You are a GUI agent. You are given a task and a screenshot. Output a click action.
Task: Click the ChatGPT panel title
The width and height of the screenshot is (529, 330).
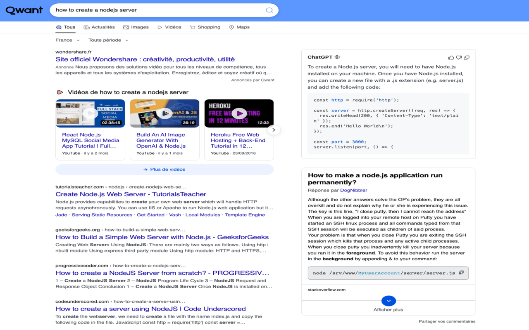coord(320,57)
